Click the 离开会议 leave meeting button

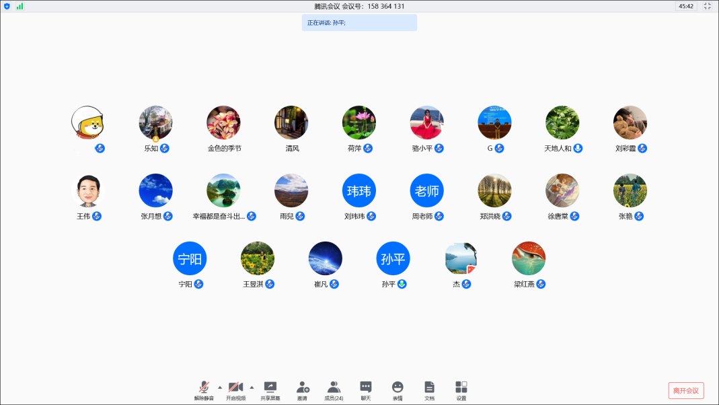tap(686, 390)
